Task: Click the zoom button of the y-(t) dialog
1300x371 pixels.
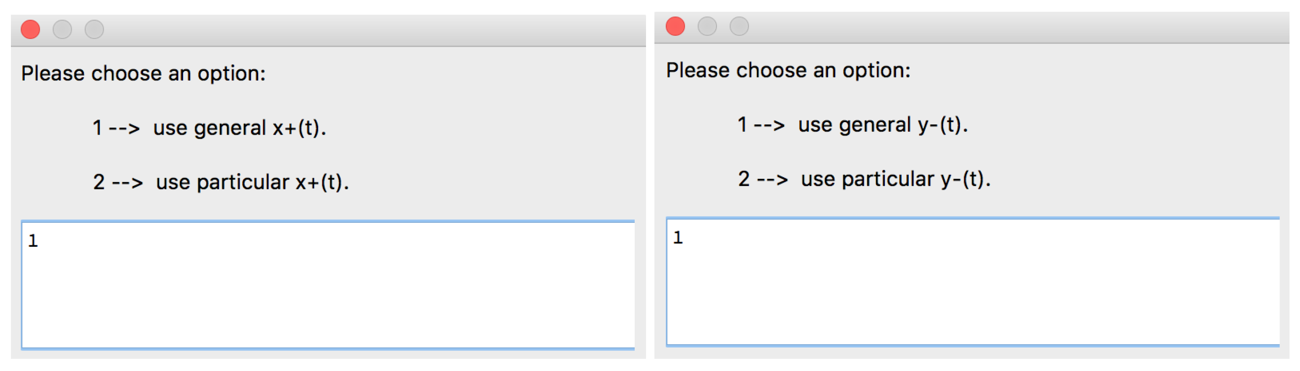Action: [x=739, y=26]
